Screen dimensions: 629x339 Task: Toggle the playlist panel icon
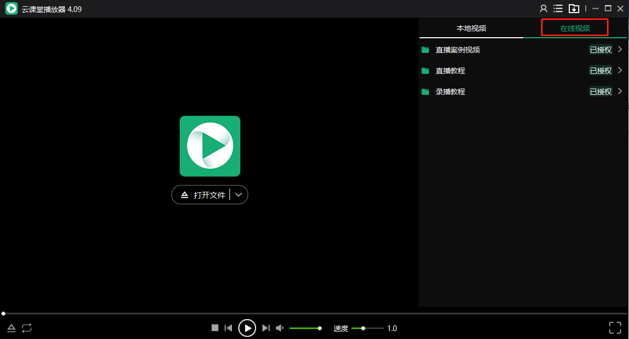click(x=558, y=8)
